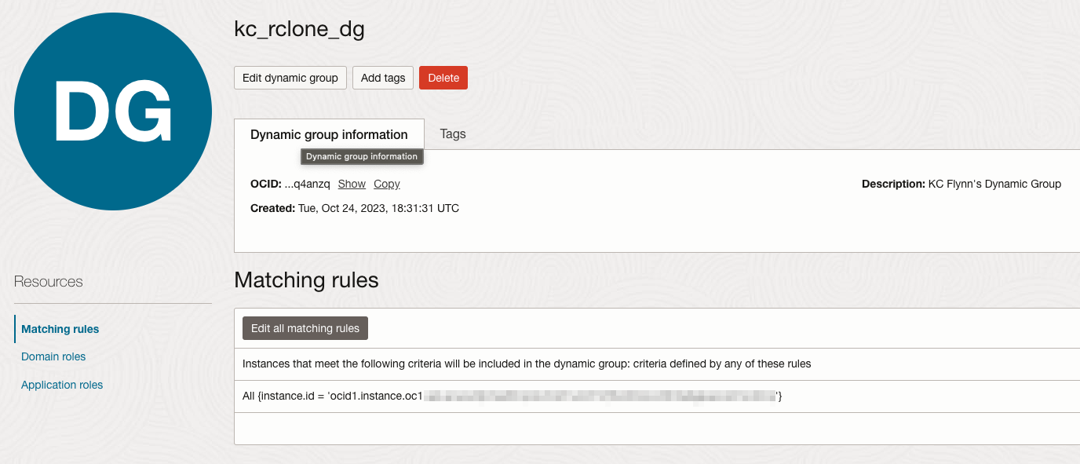Switch to the Tags tab
Viewport: 1080px width, 464px height.
pos(452,134)
